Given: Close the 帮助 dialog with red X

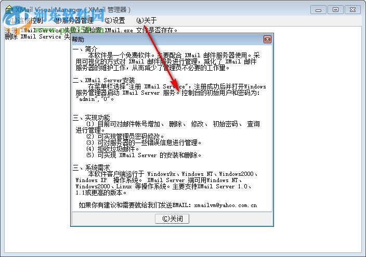Looking at the screenshot, I should click(267, 39).
